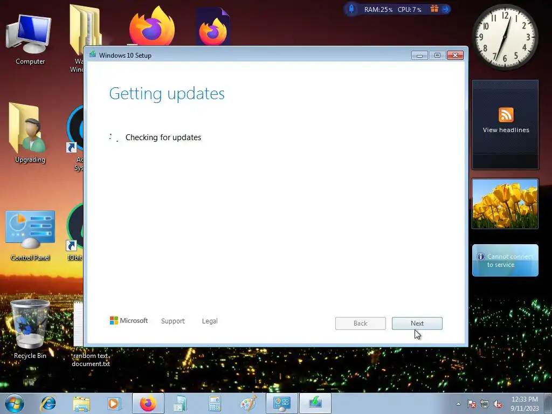Switch to Windows 10 Setup taskbar button
The height and width of the screenshot is (414, 552).
pos(315,403)
